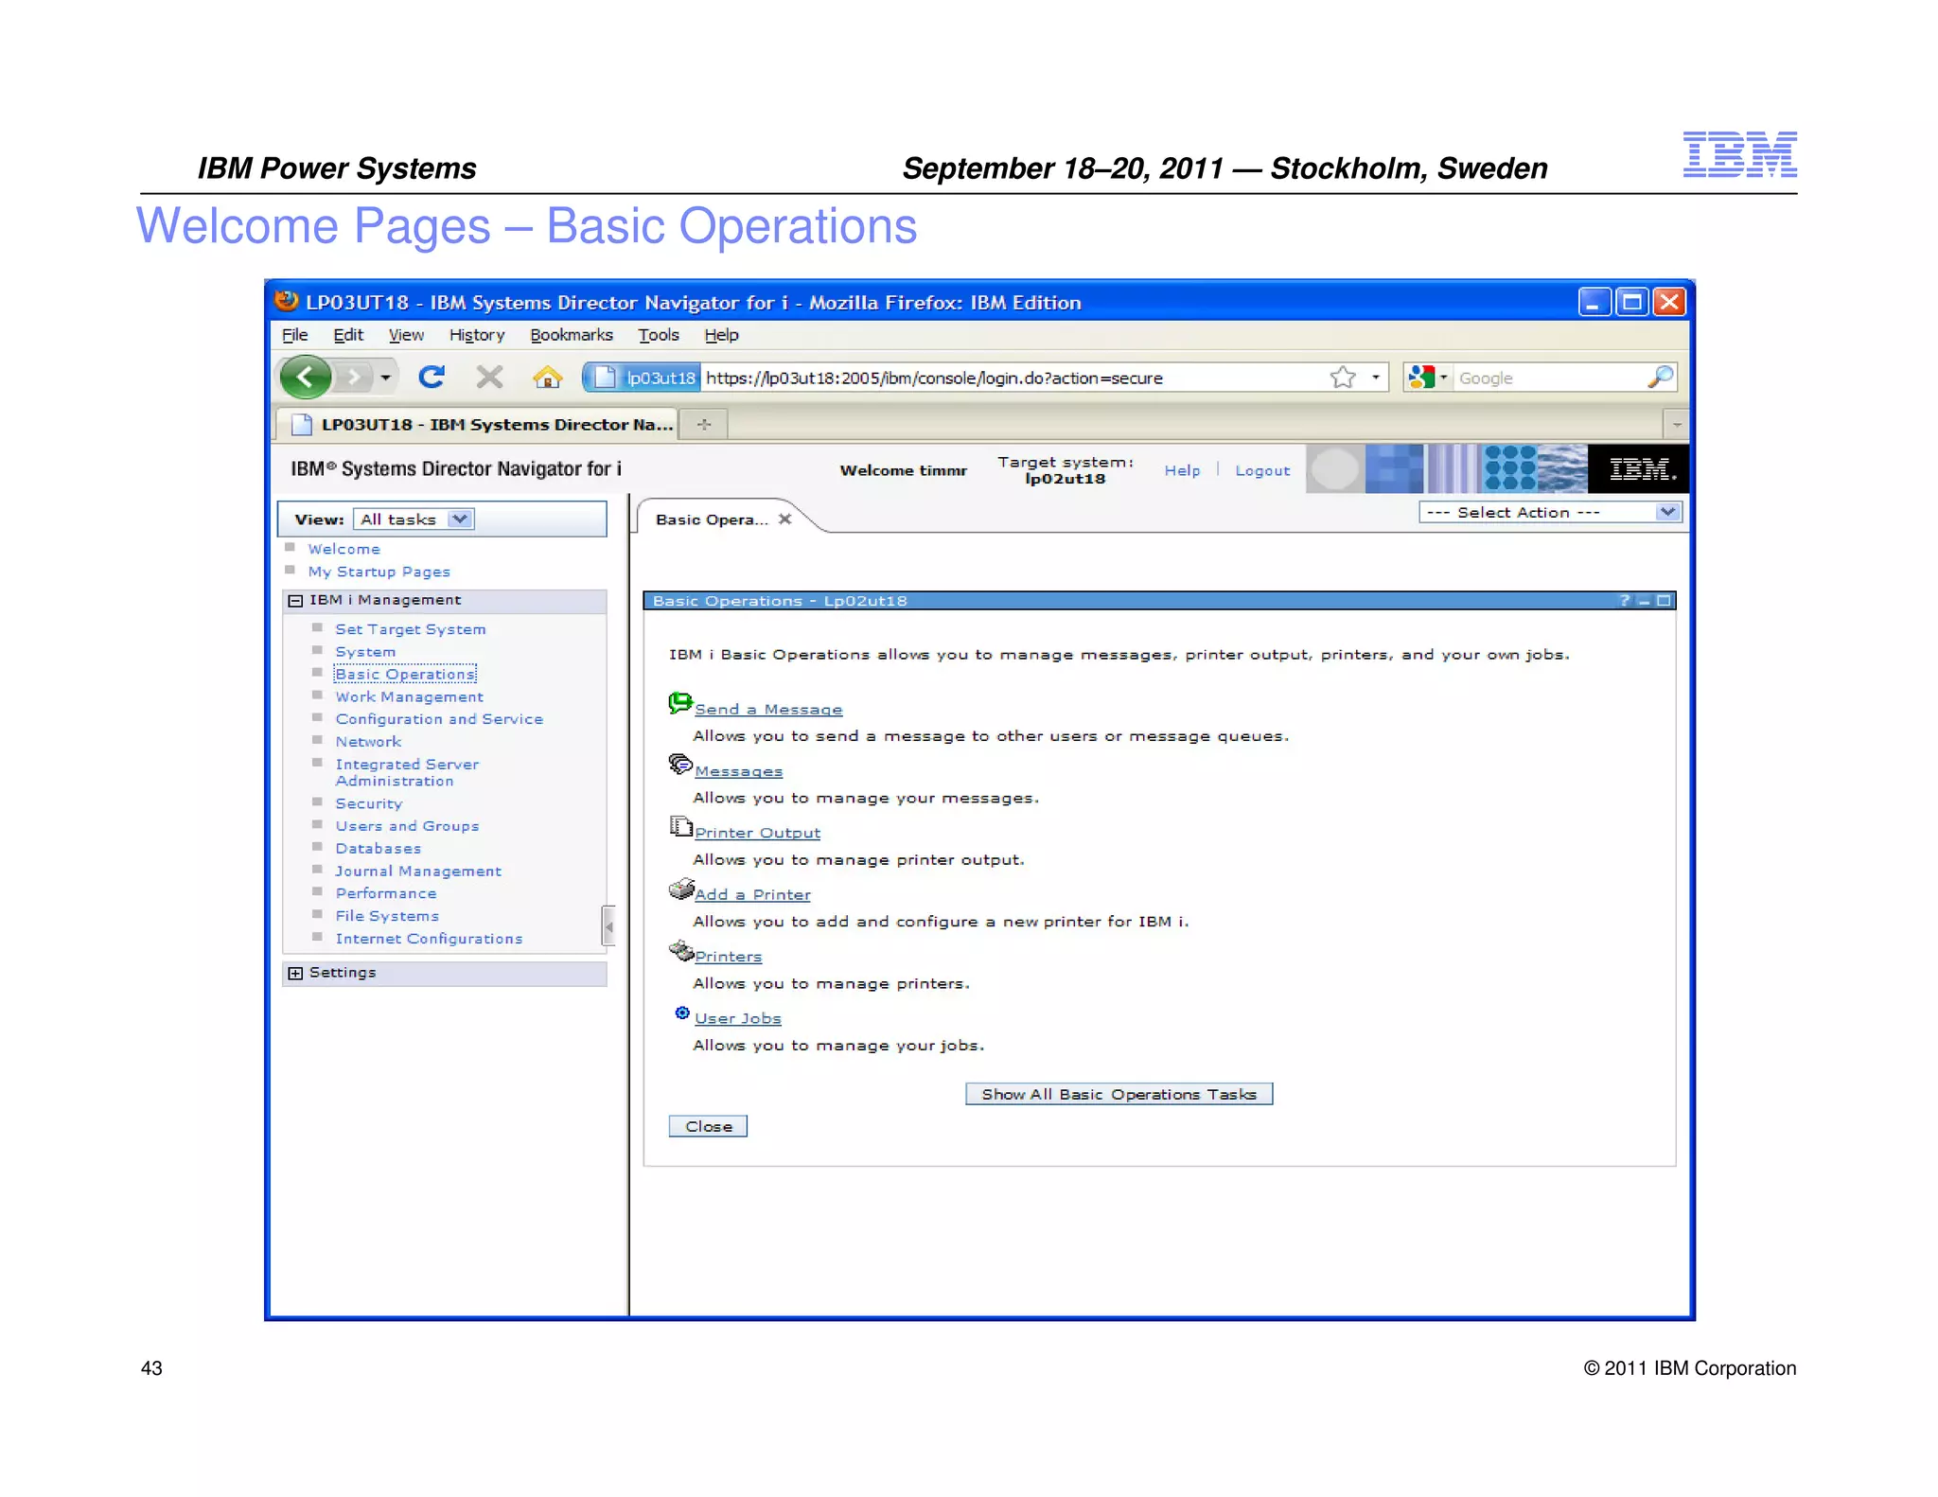The height and width of the screenshot is (1497, 1938).
Task: Open the Edit menu
Action: [347, 335]
